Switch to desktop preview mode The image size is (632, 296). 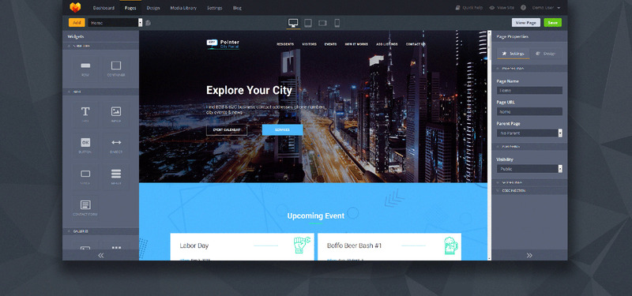293,23
